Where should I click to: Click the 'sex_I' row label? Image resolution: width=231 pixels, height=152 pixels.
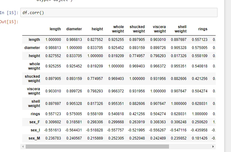click(35, 130)
